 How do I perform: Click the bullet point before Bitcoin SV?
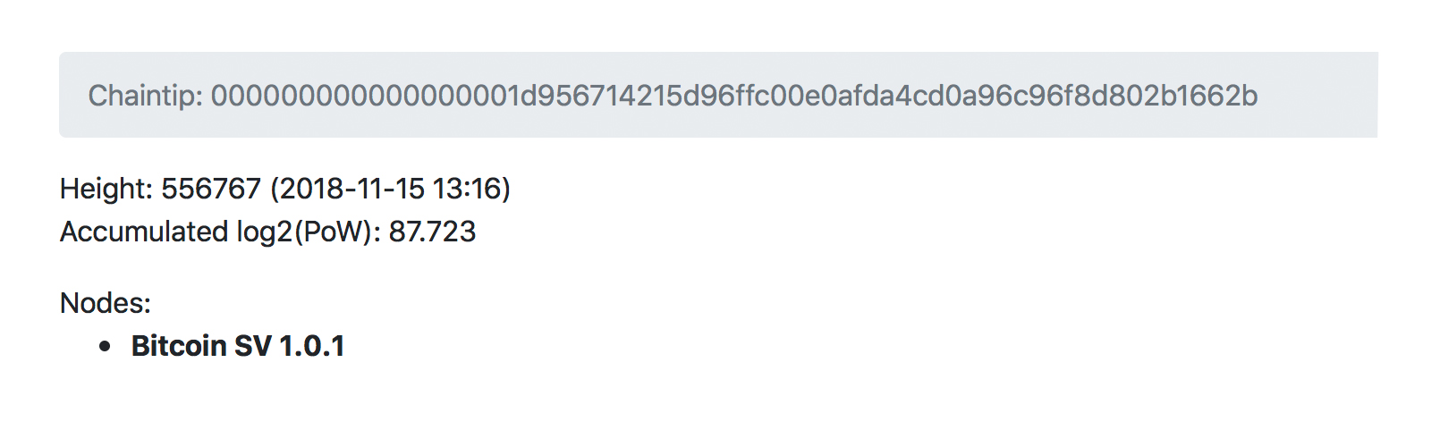pos(106,347)
